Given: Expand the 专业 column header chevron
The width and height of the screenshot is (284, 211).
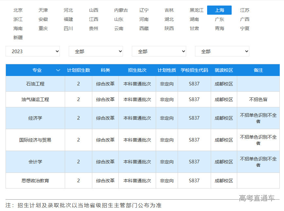Looking at the screenshot, I should (58, 70).
